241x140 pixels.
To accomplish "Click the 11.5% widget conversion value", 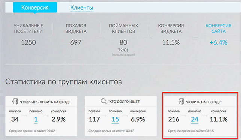I will click(171, 43).
